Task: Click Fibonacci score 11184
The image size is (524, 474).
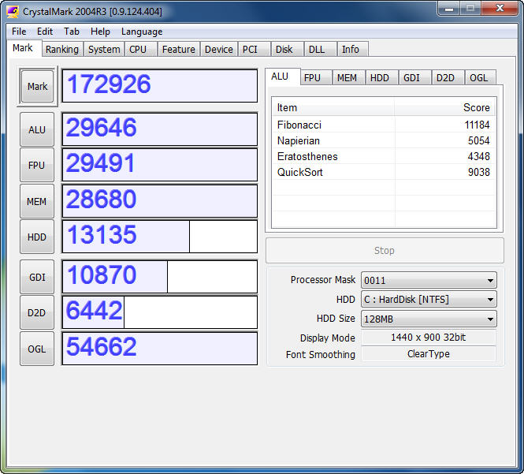Action: [x=477, y=125]
